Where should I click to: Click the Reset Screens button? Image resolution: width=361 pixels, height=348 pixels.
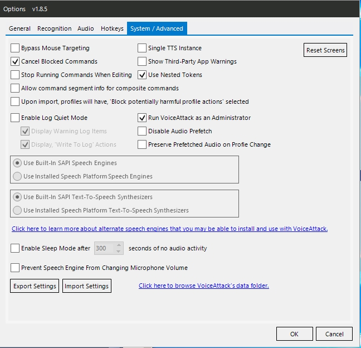pyautogui.click(x=325, y=50)
